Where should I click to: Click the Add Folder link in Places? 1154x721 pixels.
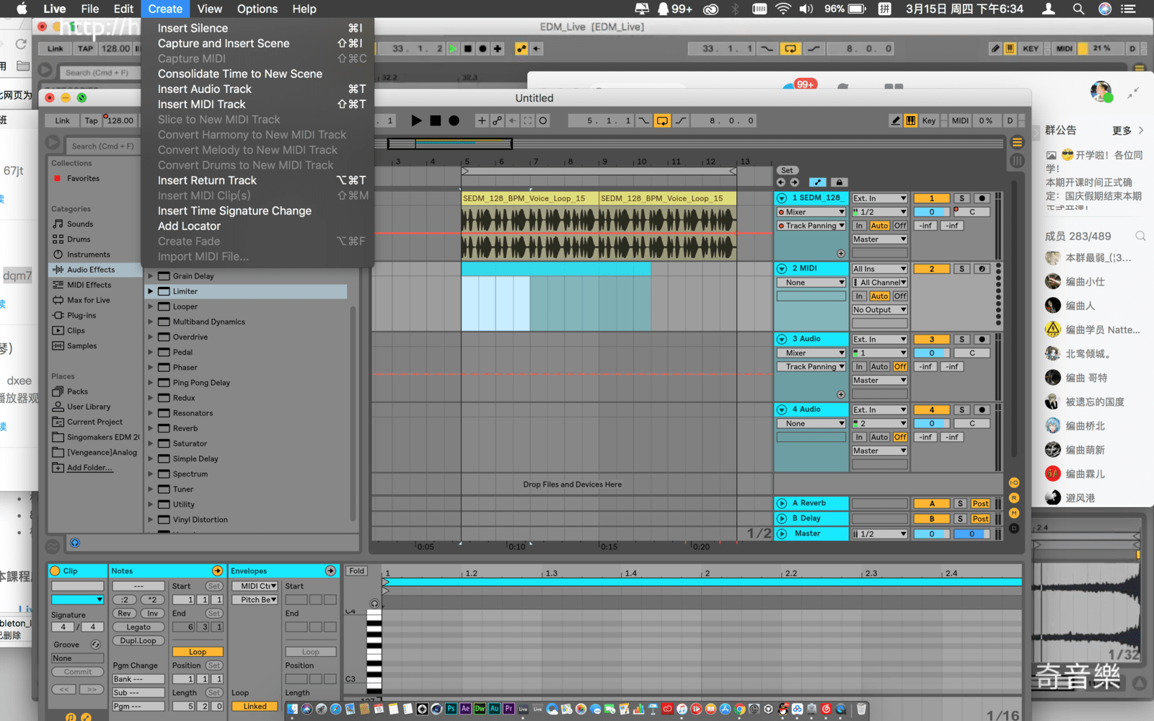click(x=89, y=468)
